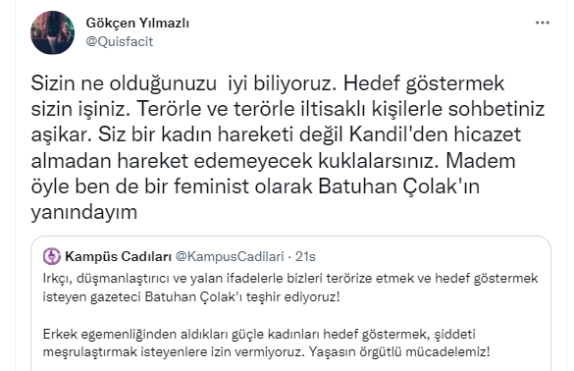
Task: Click the word Kandil'den in main tweet
Action: [x=398, y=134]
